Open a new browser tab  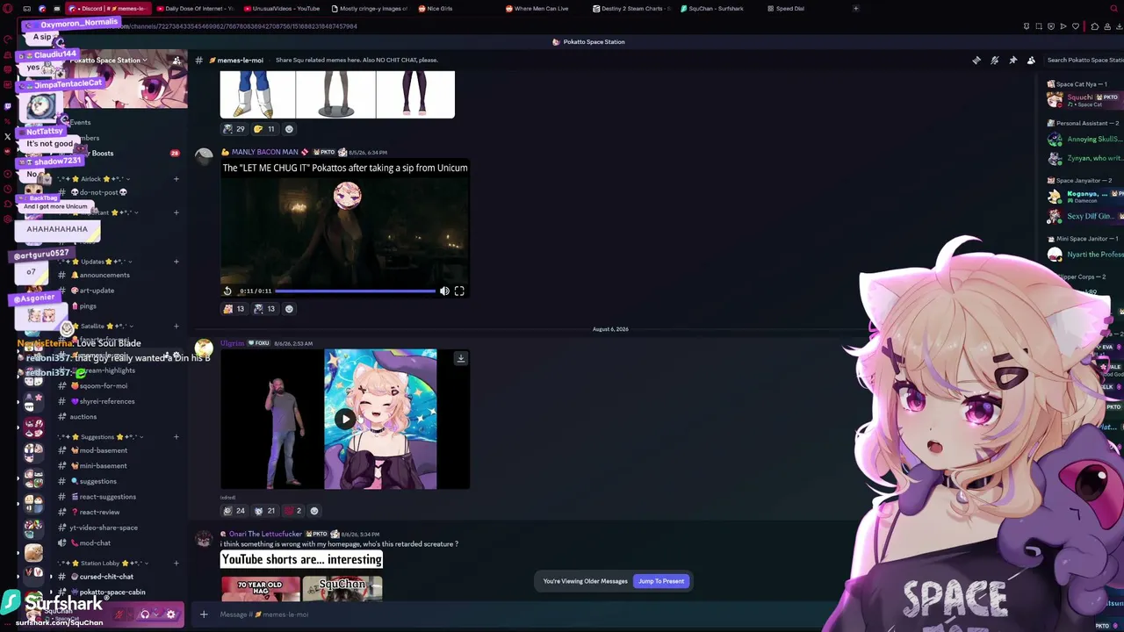(856, 9)
